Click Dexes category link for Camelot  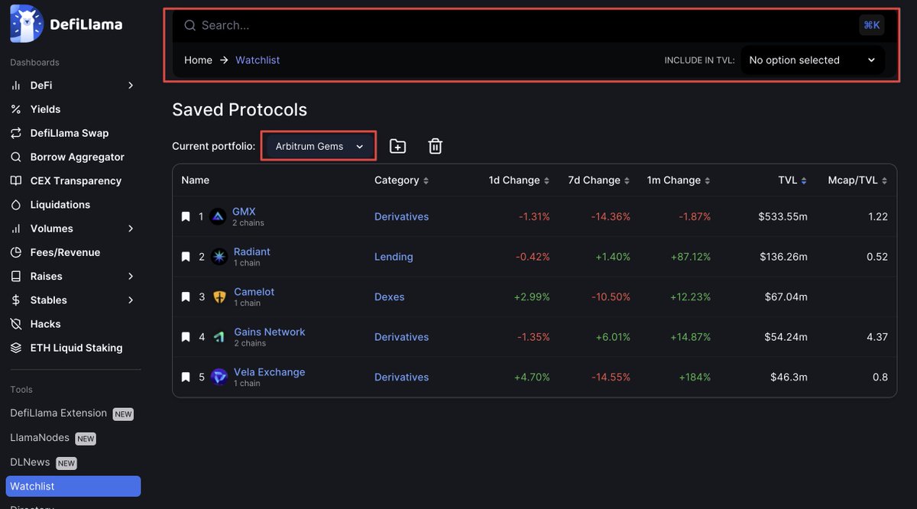click(x=390, y=297)
